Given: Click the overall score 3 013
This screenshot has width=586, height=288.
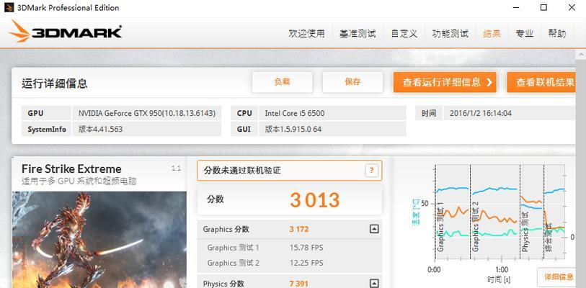Looking at the screenshot, I should tap(314, 200).
